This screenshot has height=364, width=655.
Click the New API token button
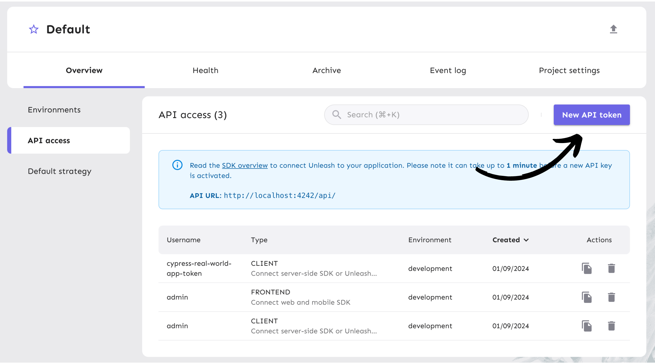(592, 114)
